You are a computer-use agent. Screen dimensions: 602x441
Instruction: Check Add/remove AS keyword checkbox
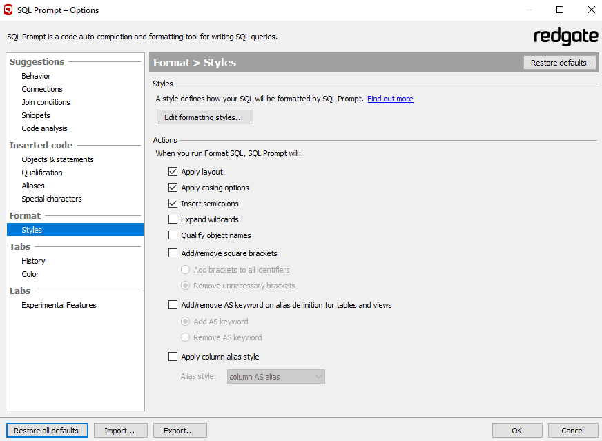point(173,305)
